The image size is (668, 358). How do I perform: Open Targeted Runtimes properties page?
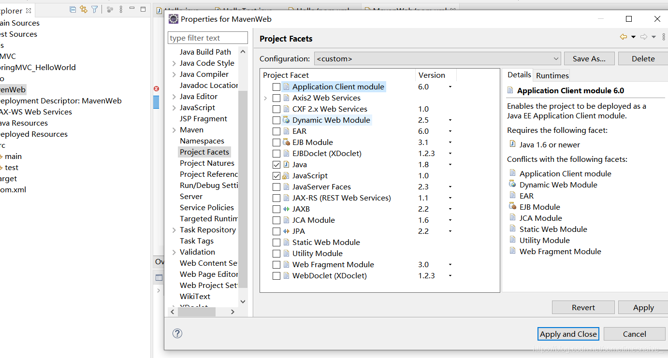[x=209, y=218]
